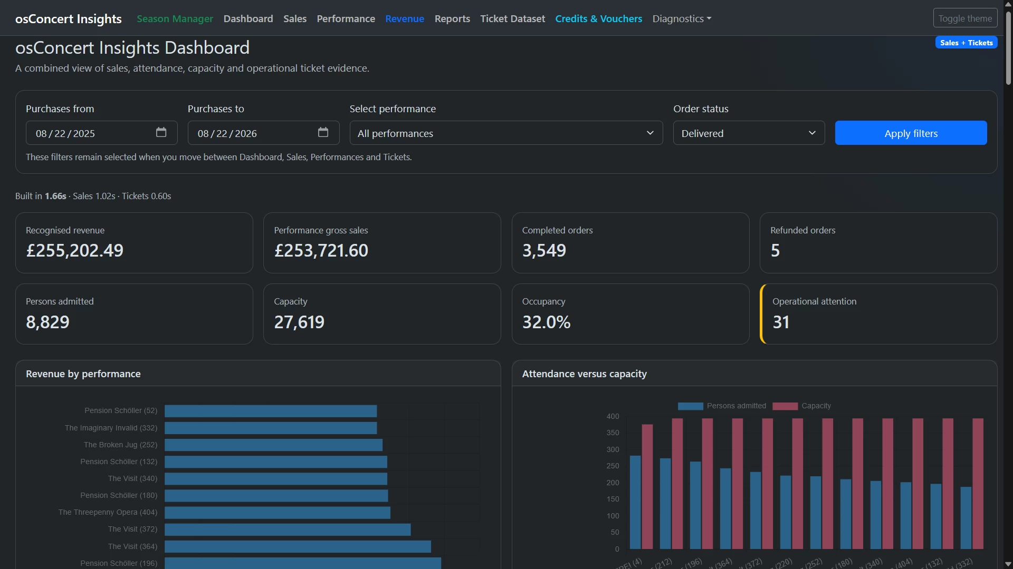
Task: Click the Sales + Tickets badge
Action: [x=966, y=43]
